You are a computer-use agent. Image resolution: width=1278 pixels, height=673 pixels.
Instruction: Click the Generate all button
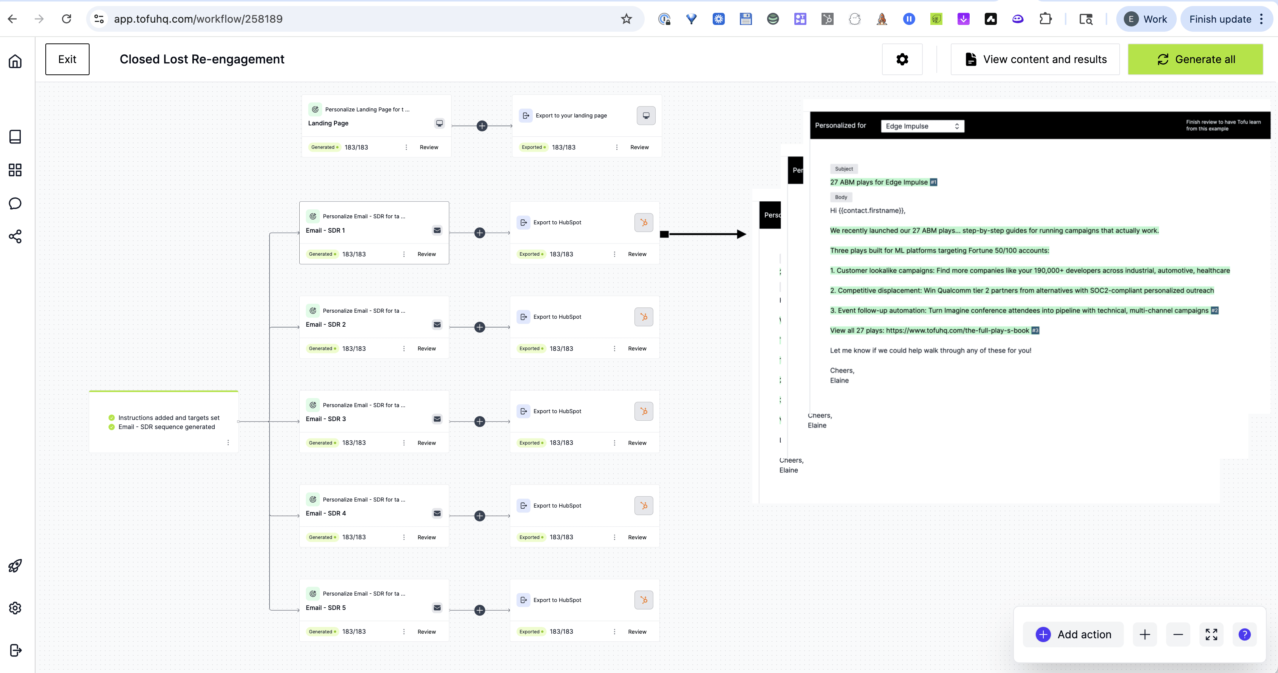tap(1195, 60)
